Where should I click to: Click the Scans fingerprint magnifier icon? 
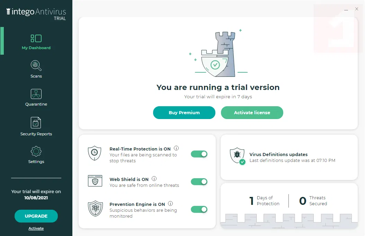(x=36, y=65)
